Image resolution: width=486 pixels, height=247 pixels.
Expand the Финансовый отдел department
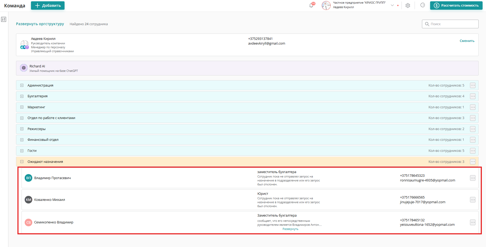coord(22,140)
